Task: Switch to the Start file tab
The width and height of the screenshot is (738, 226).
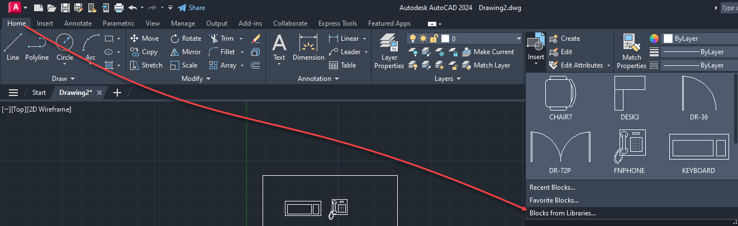Action: (x=39, y=93)
